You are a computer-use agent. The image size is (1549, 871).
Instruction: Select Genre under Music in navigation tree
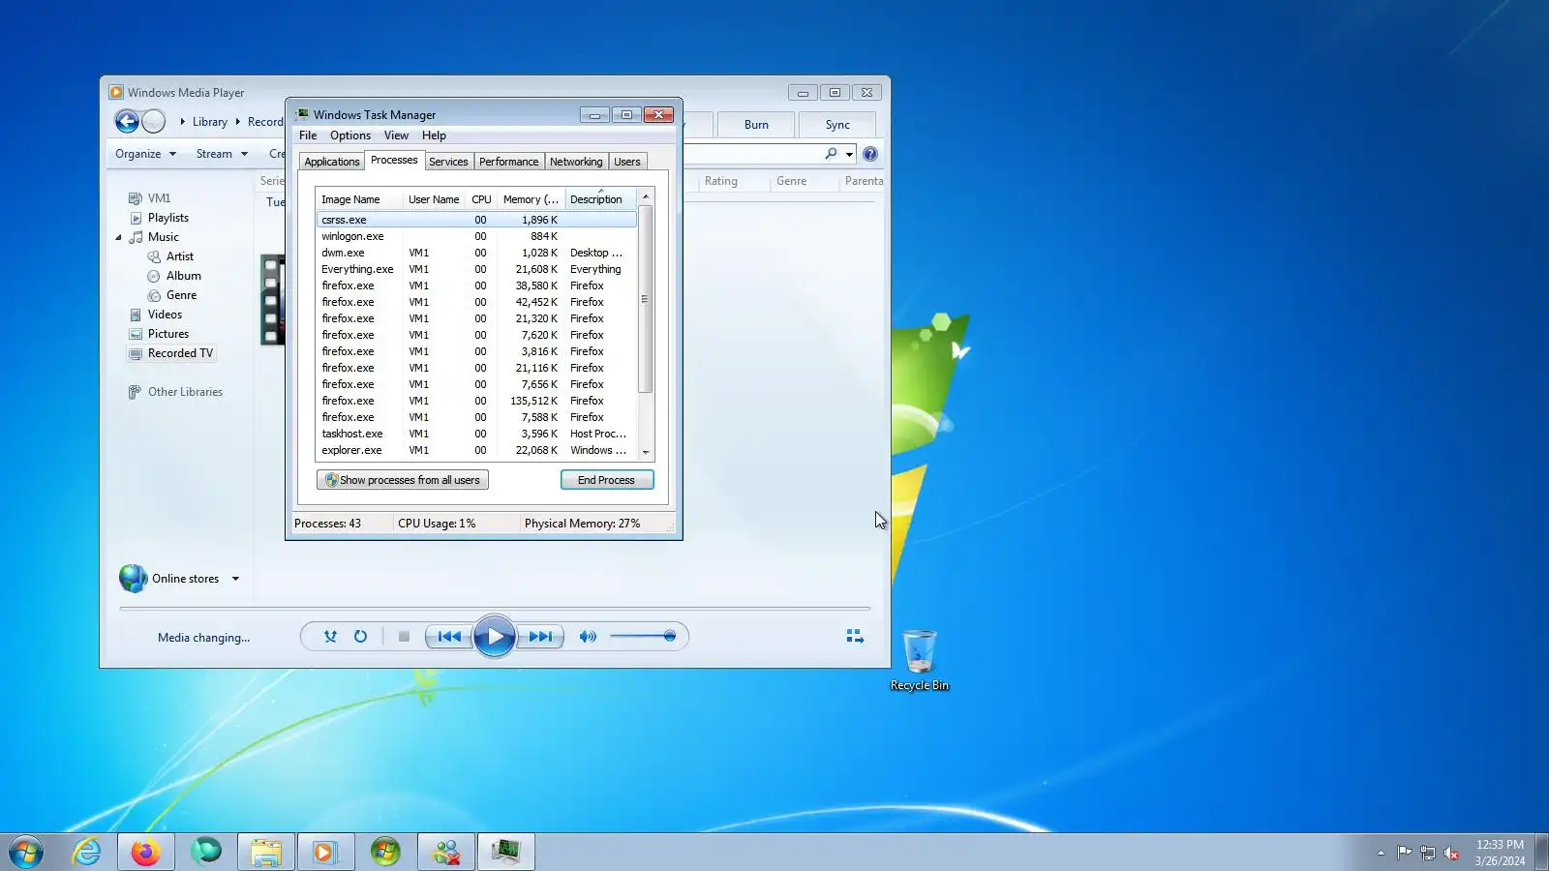click(x=181, y=295)
